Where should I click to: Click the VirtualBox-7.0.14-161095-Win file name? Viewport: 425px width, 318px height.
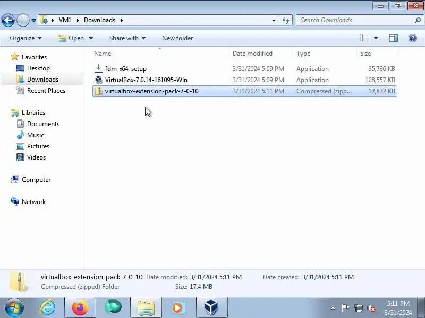pos(146,80)
